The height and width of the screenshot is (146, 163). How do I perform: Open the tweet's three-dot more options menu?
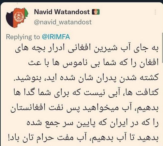[155, 12]
